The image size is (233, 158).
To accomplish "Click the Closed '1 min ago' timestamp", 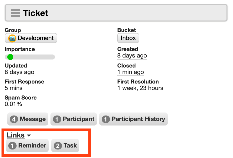I will tap(131, 72).
